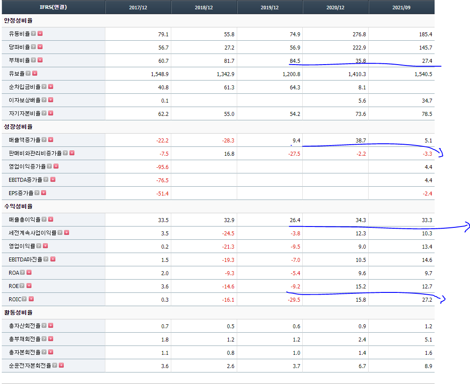Click plus icon beside 순운전자본회전율

coord(62,365)
